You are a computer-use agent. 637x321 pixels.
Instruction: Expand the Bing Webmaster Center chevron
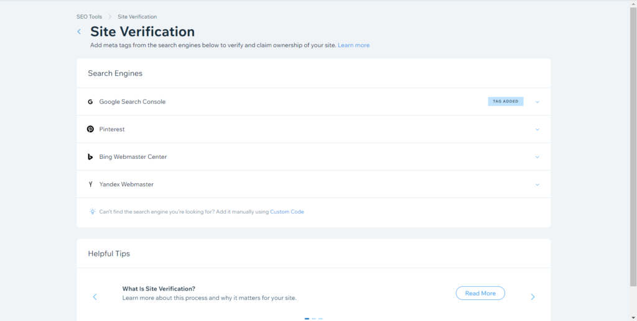click(x=537, y=157)
